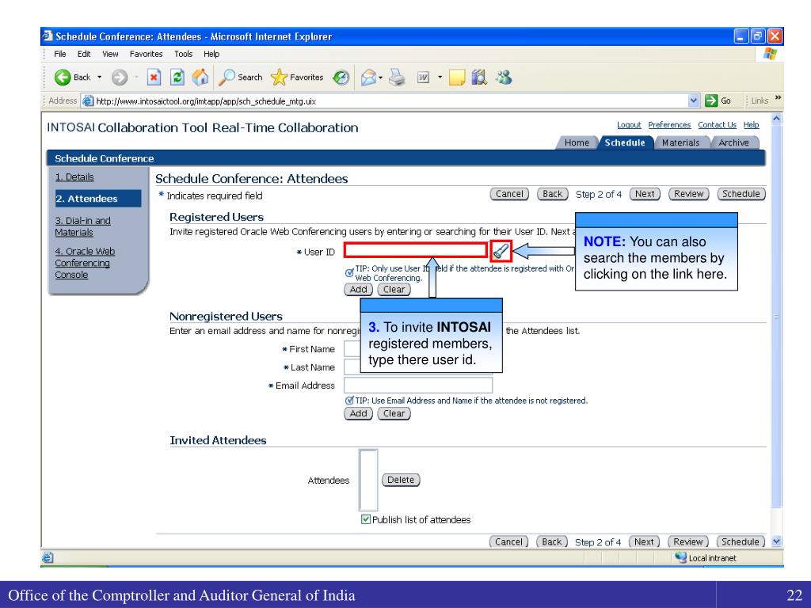Viewport: 811px width, 608px height.
Task: Switch to the Archive tab
Action: coord(733,142)
